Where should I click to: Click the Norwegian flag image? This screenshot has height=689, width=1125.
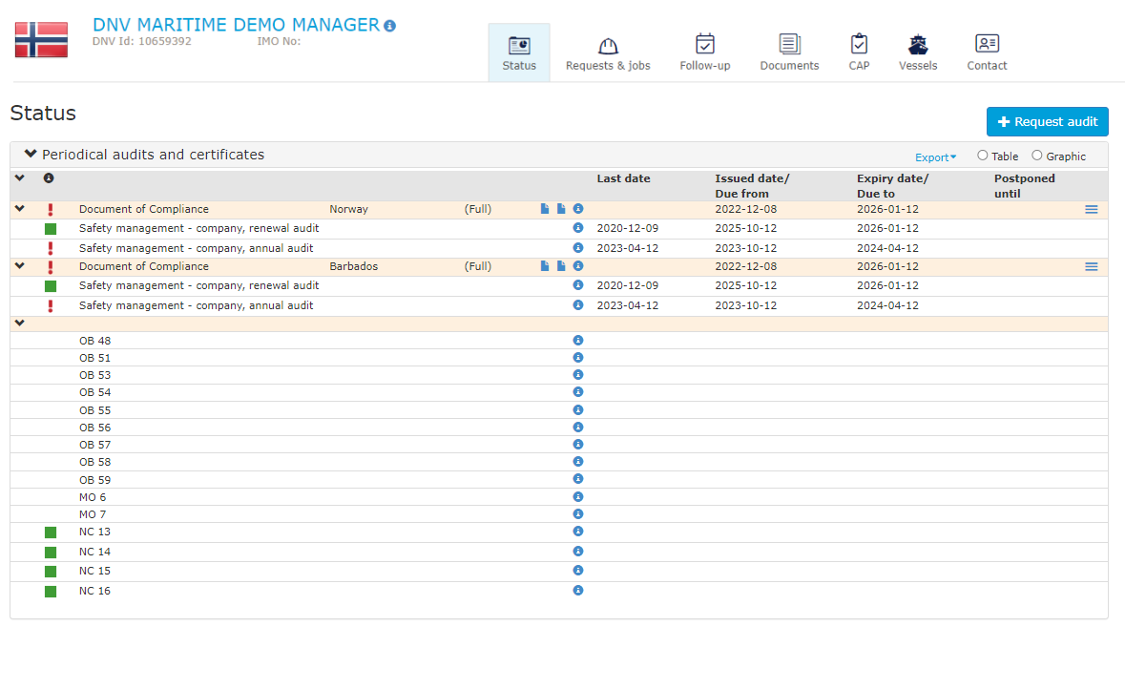point(41,40)
